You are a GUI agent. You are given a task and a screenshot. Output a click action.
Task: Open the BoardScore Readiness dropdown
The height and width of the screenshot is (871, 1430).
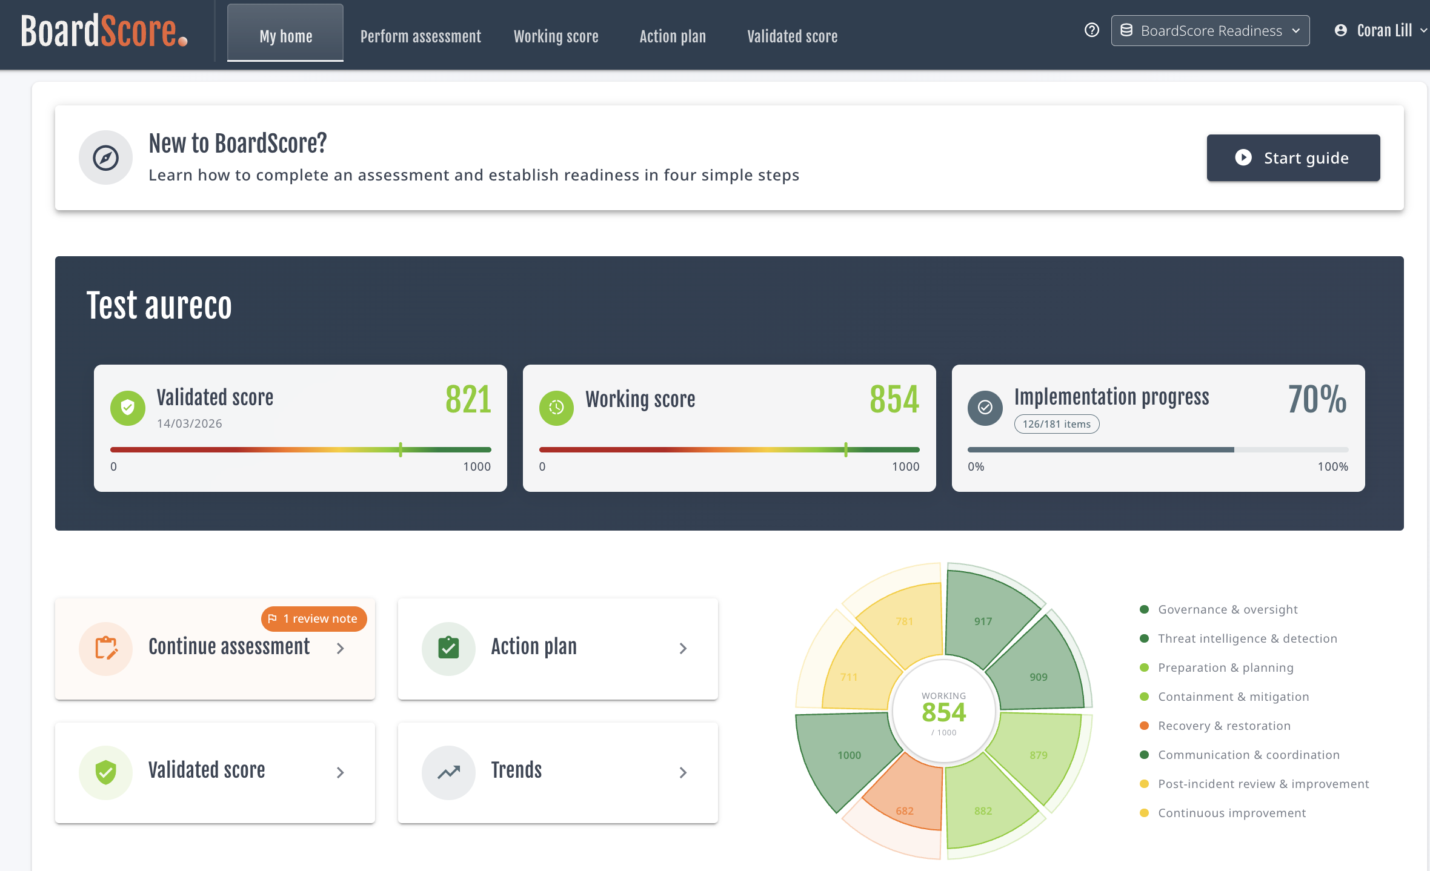(1210, 30)
